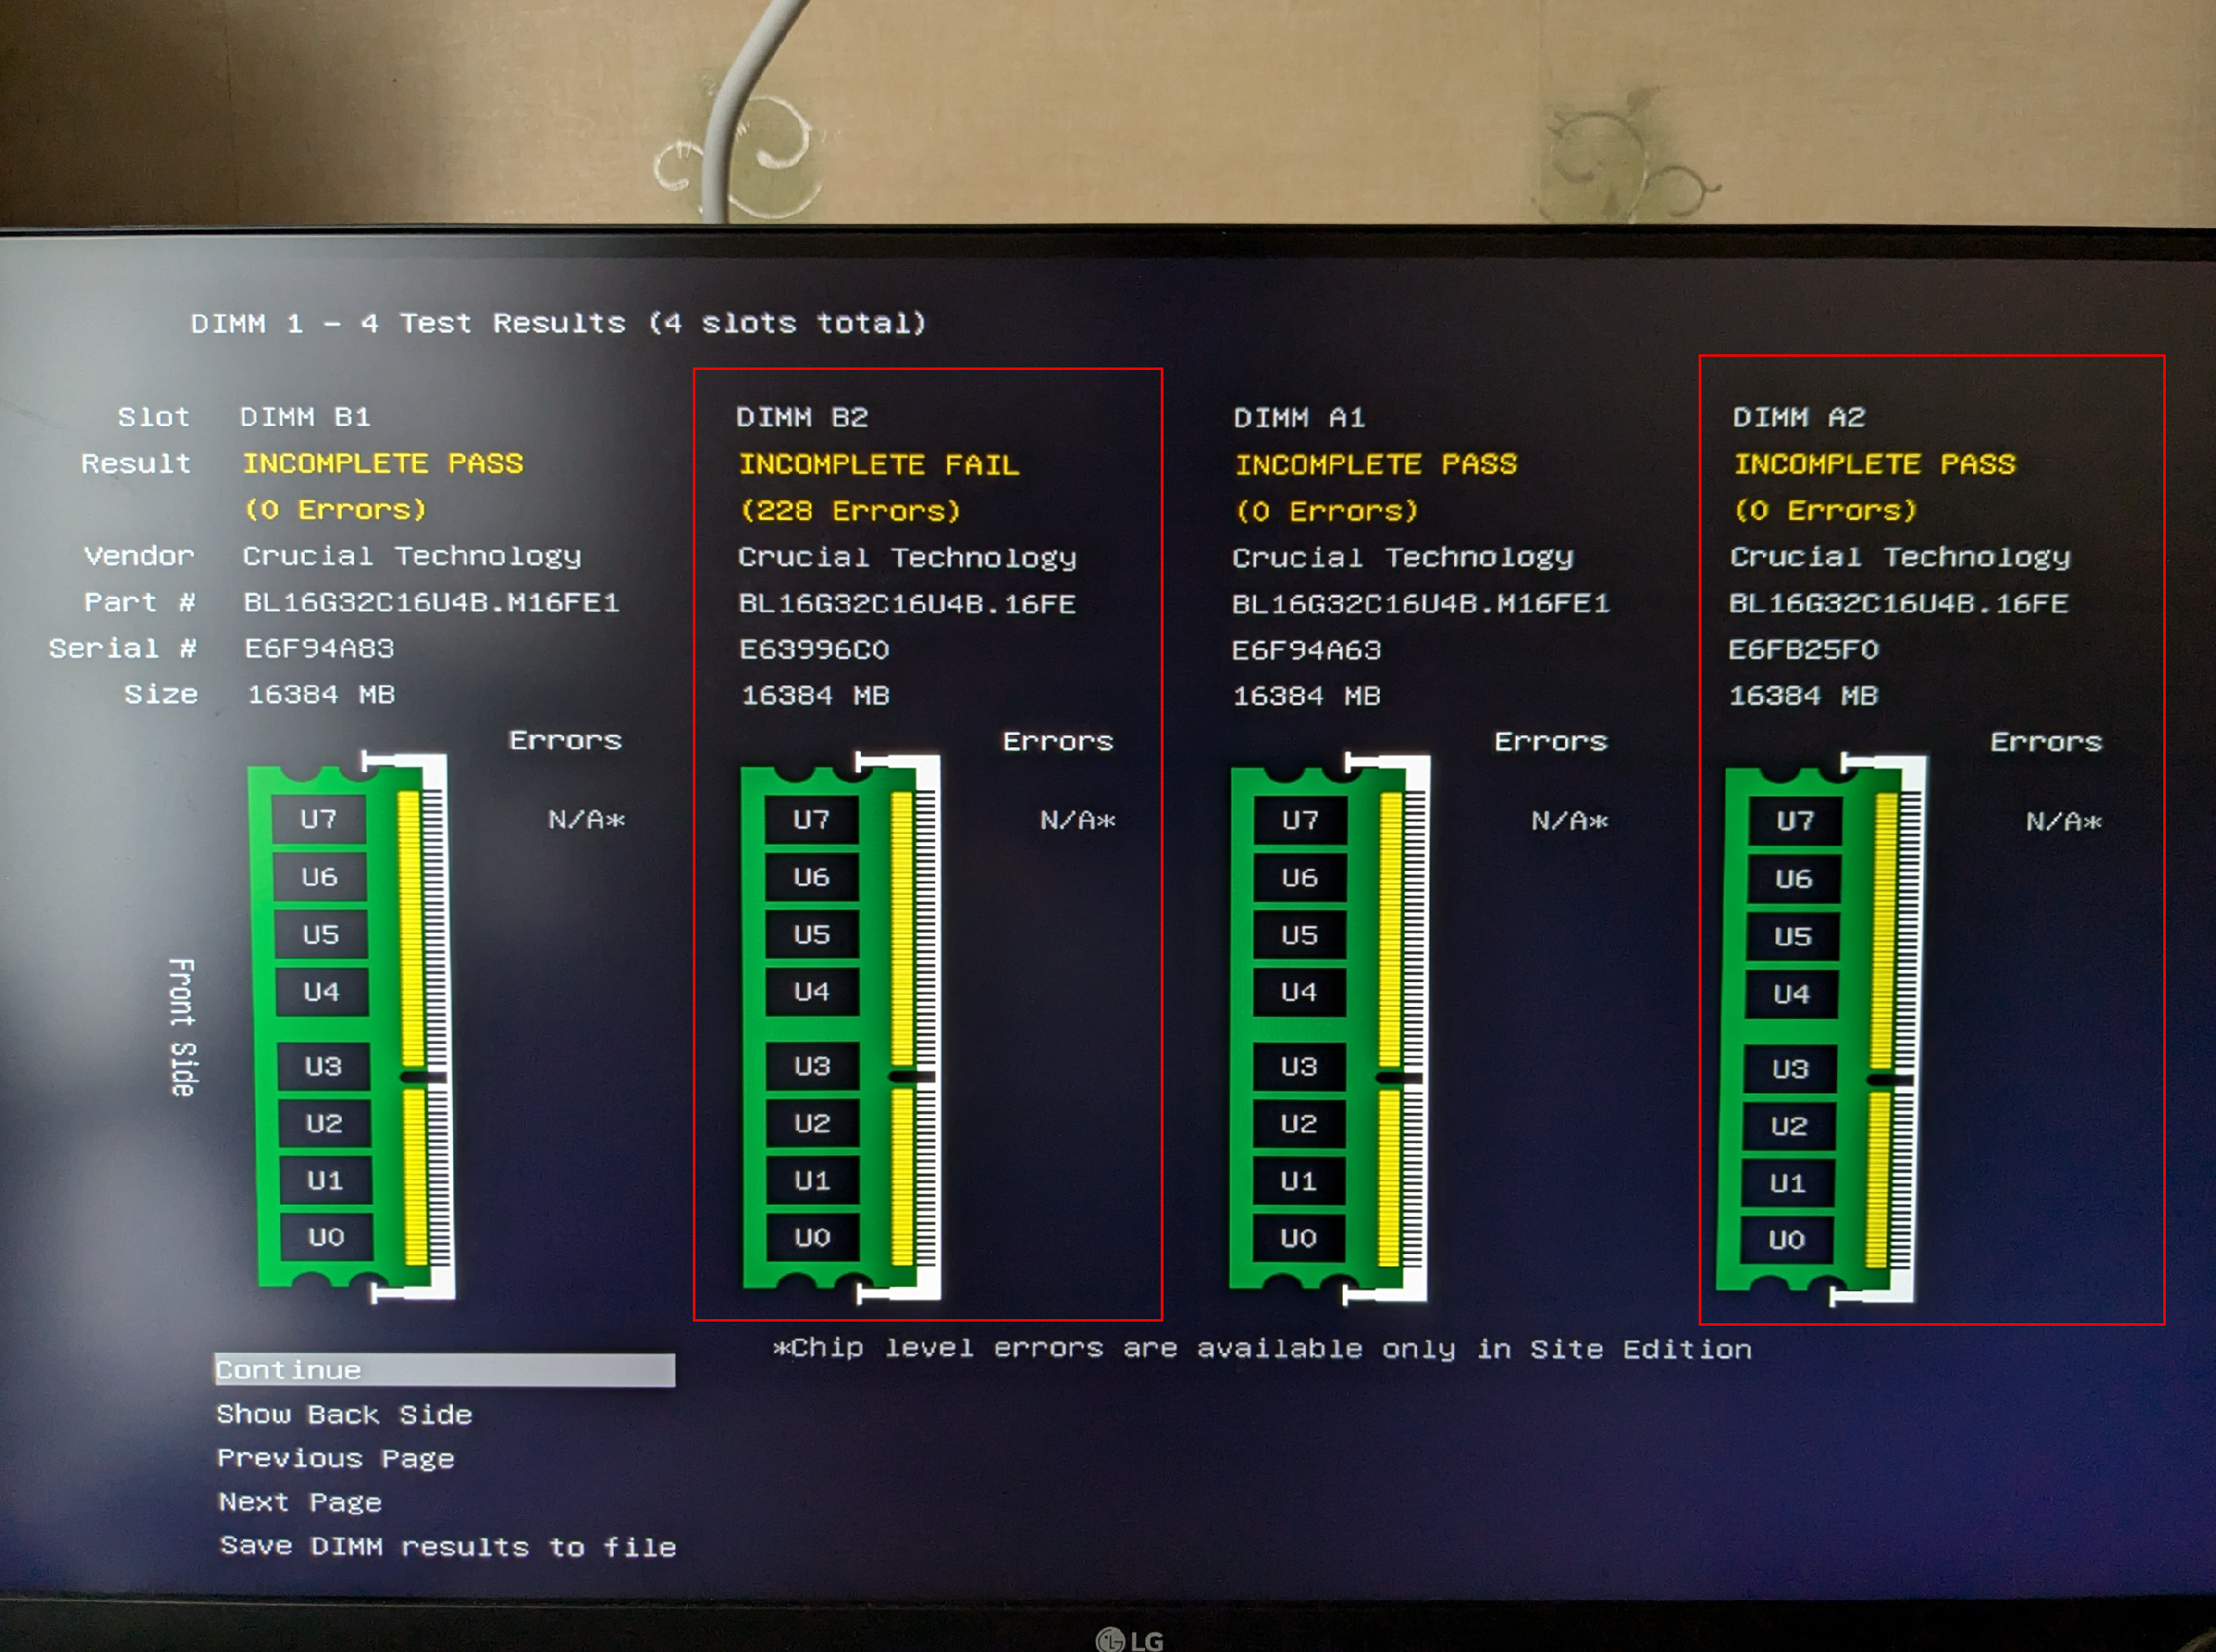This screenshot has height=1652, width=2216.
Task: Click the 228 Errors text
Action: tap(849, 511)
